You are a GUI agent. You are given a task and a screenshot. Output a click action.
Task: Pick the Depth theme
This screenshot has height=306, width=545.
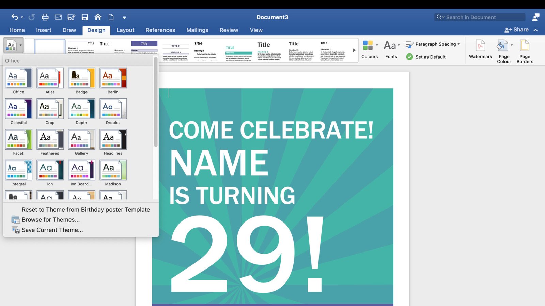pyautogui.click(x=81, y=109)
